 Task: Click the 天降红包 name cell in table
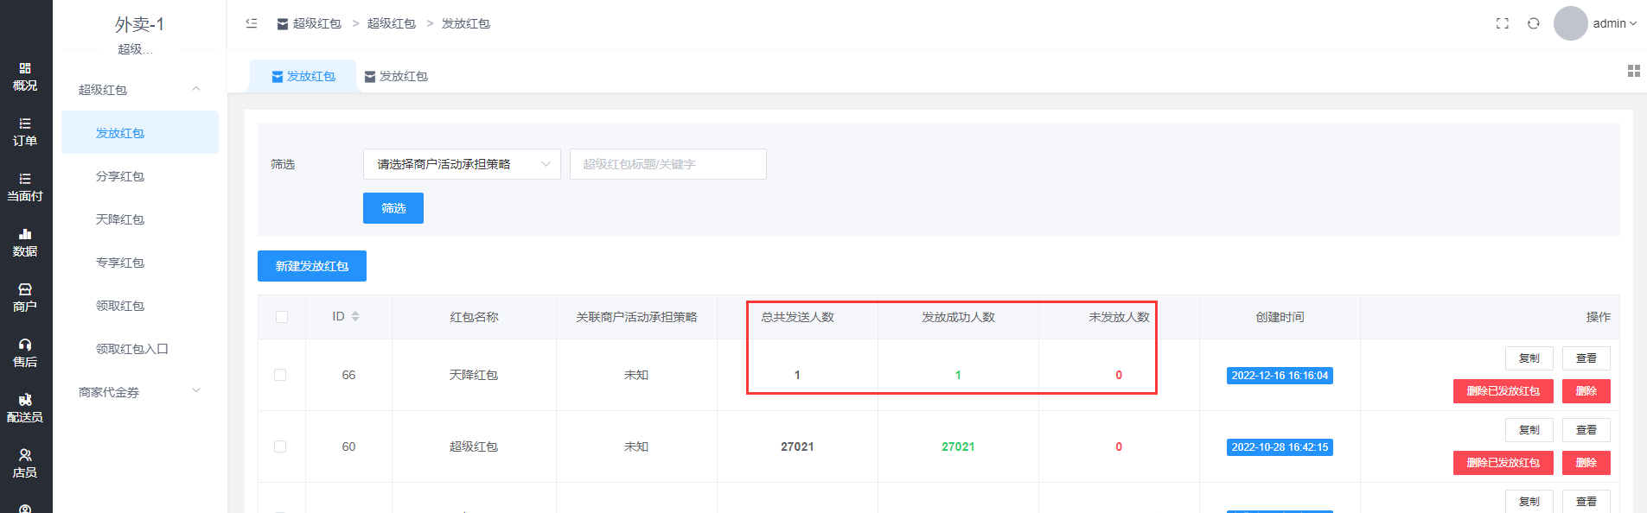[474, 375]
